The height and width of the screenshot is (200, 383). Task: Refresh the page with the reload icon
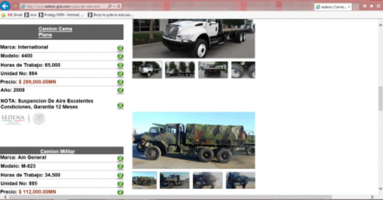119,6
